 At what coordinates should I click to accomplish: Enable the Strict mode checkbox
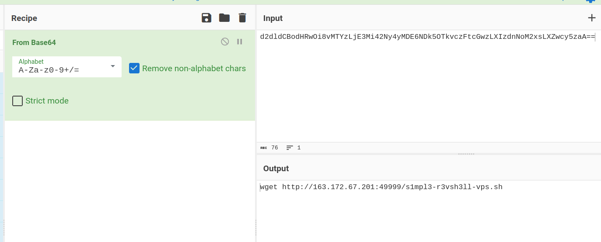tap(17, 101)
